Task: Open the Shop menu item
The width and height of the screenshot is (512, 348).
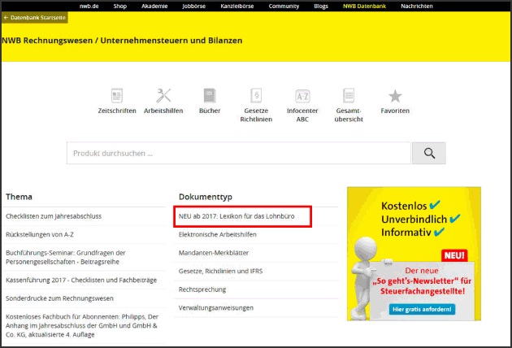Action: 119,6
